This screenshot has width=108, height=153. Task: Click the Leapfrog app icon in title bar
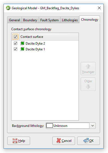pos(8,8)
